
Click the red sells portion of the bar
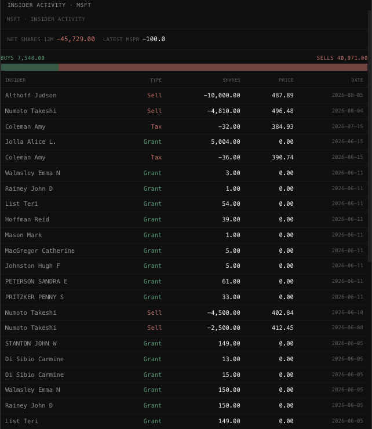(213, 67)
